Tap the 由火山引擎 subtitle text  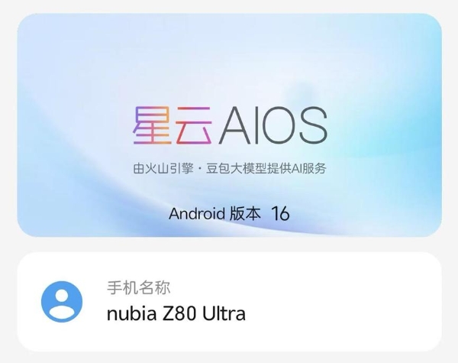tap(163, 169)
